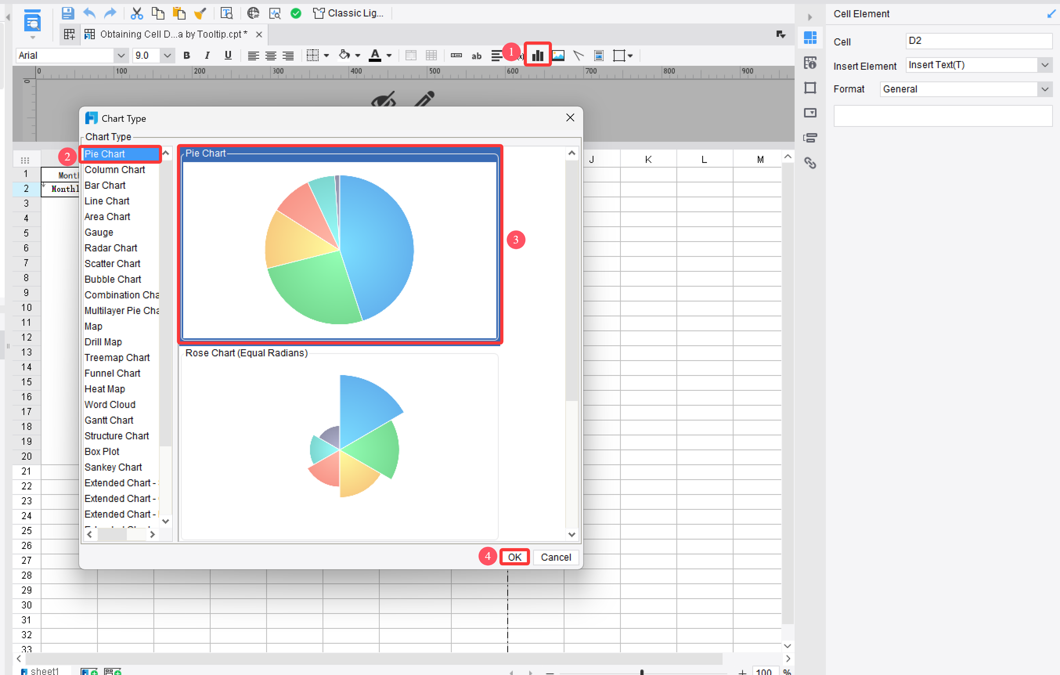Select Gauge in chart type list
The width and height of the screenshot is (1060, 675).
[x=99, y=233]
